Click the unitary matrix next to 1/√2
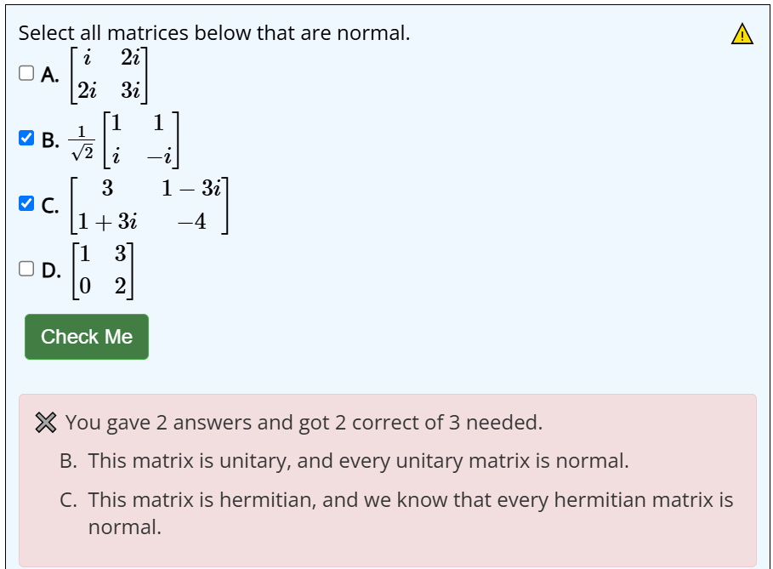The image size is (773, 569). (141, 140)
